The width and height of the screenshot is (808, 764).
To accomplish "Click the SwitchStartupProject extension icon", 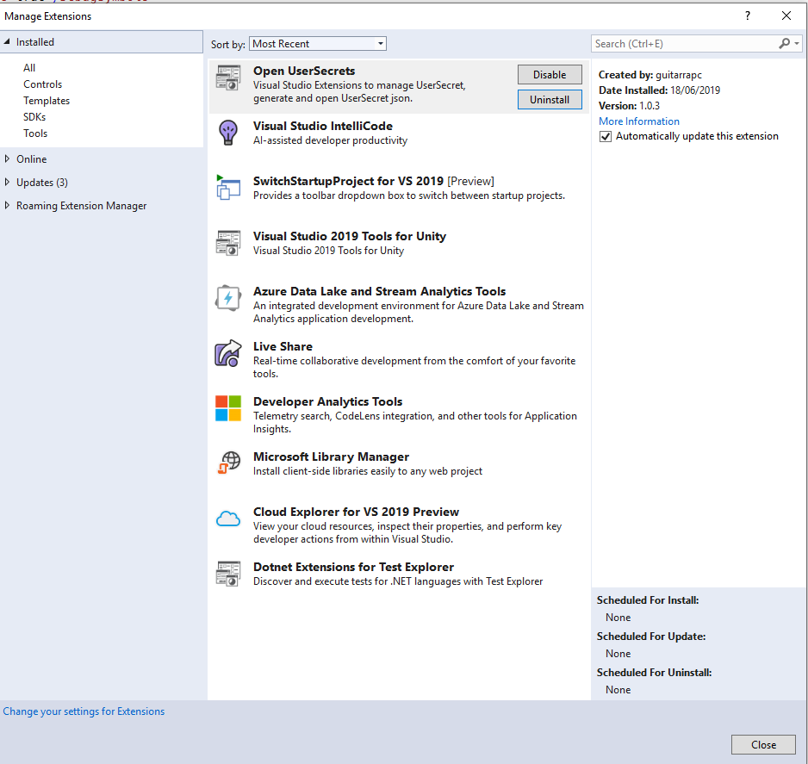I will 227,188.
